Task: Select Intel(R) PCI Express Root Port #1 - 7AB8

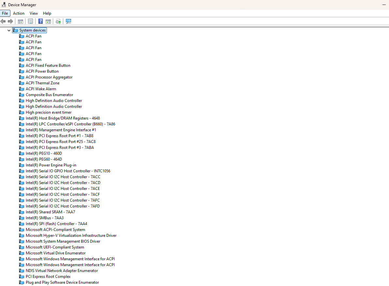Action: 60,136
